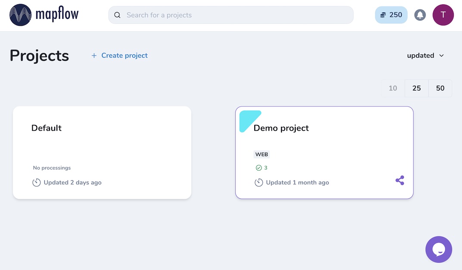Viewport: 462px width, 270px height.
Task: Open the Demo project title
Action: pyautogui.click(x=281, y=128)
